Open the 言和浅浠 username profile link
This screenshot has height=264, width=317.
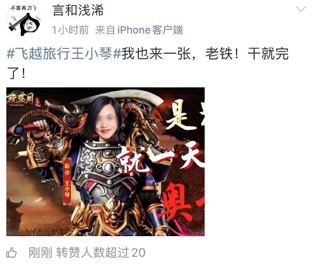pos(78,11)
